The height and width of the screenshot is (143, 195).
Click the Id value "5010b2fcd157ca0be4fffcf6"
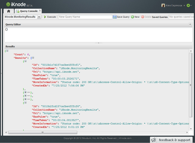(61, 106)
